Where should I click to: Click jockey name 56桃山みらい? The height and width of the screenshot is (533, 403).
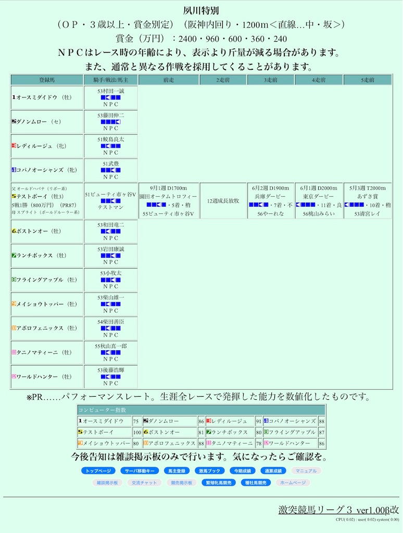coord(319,214)
